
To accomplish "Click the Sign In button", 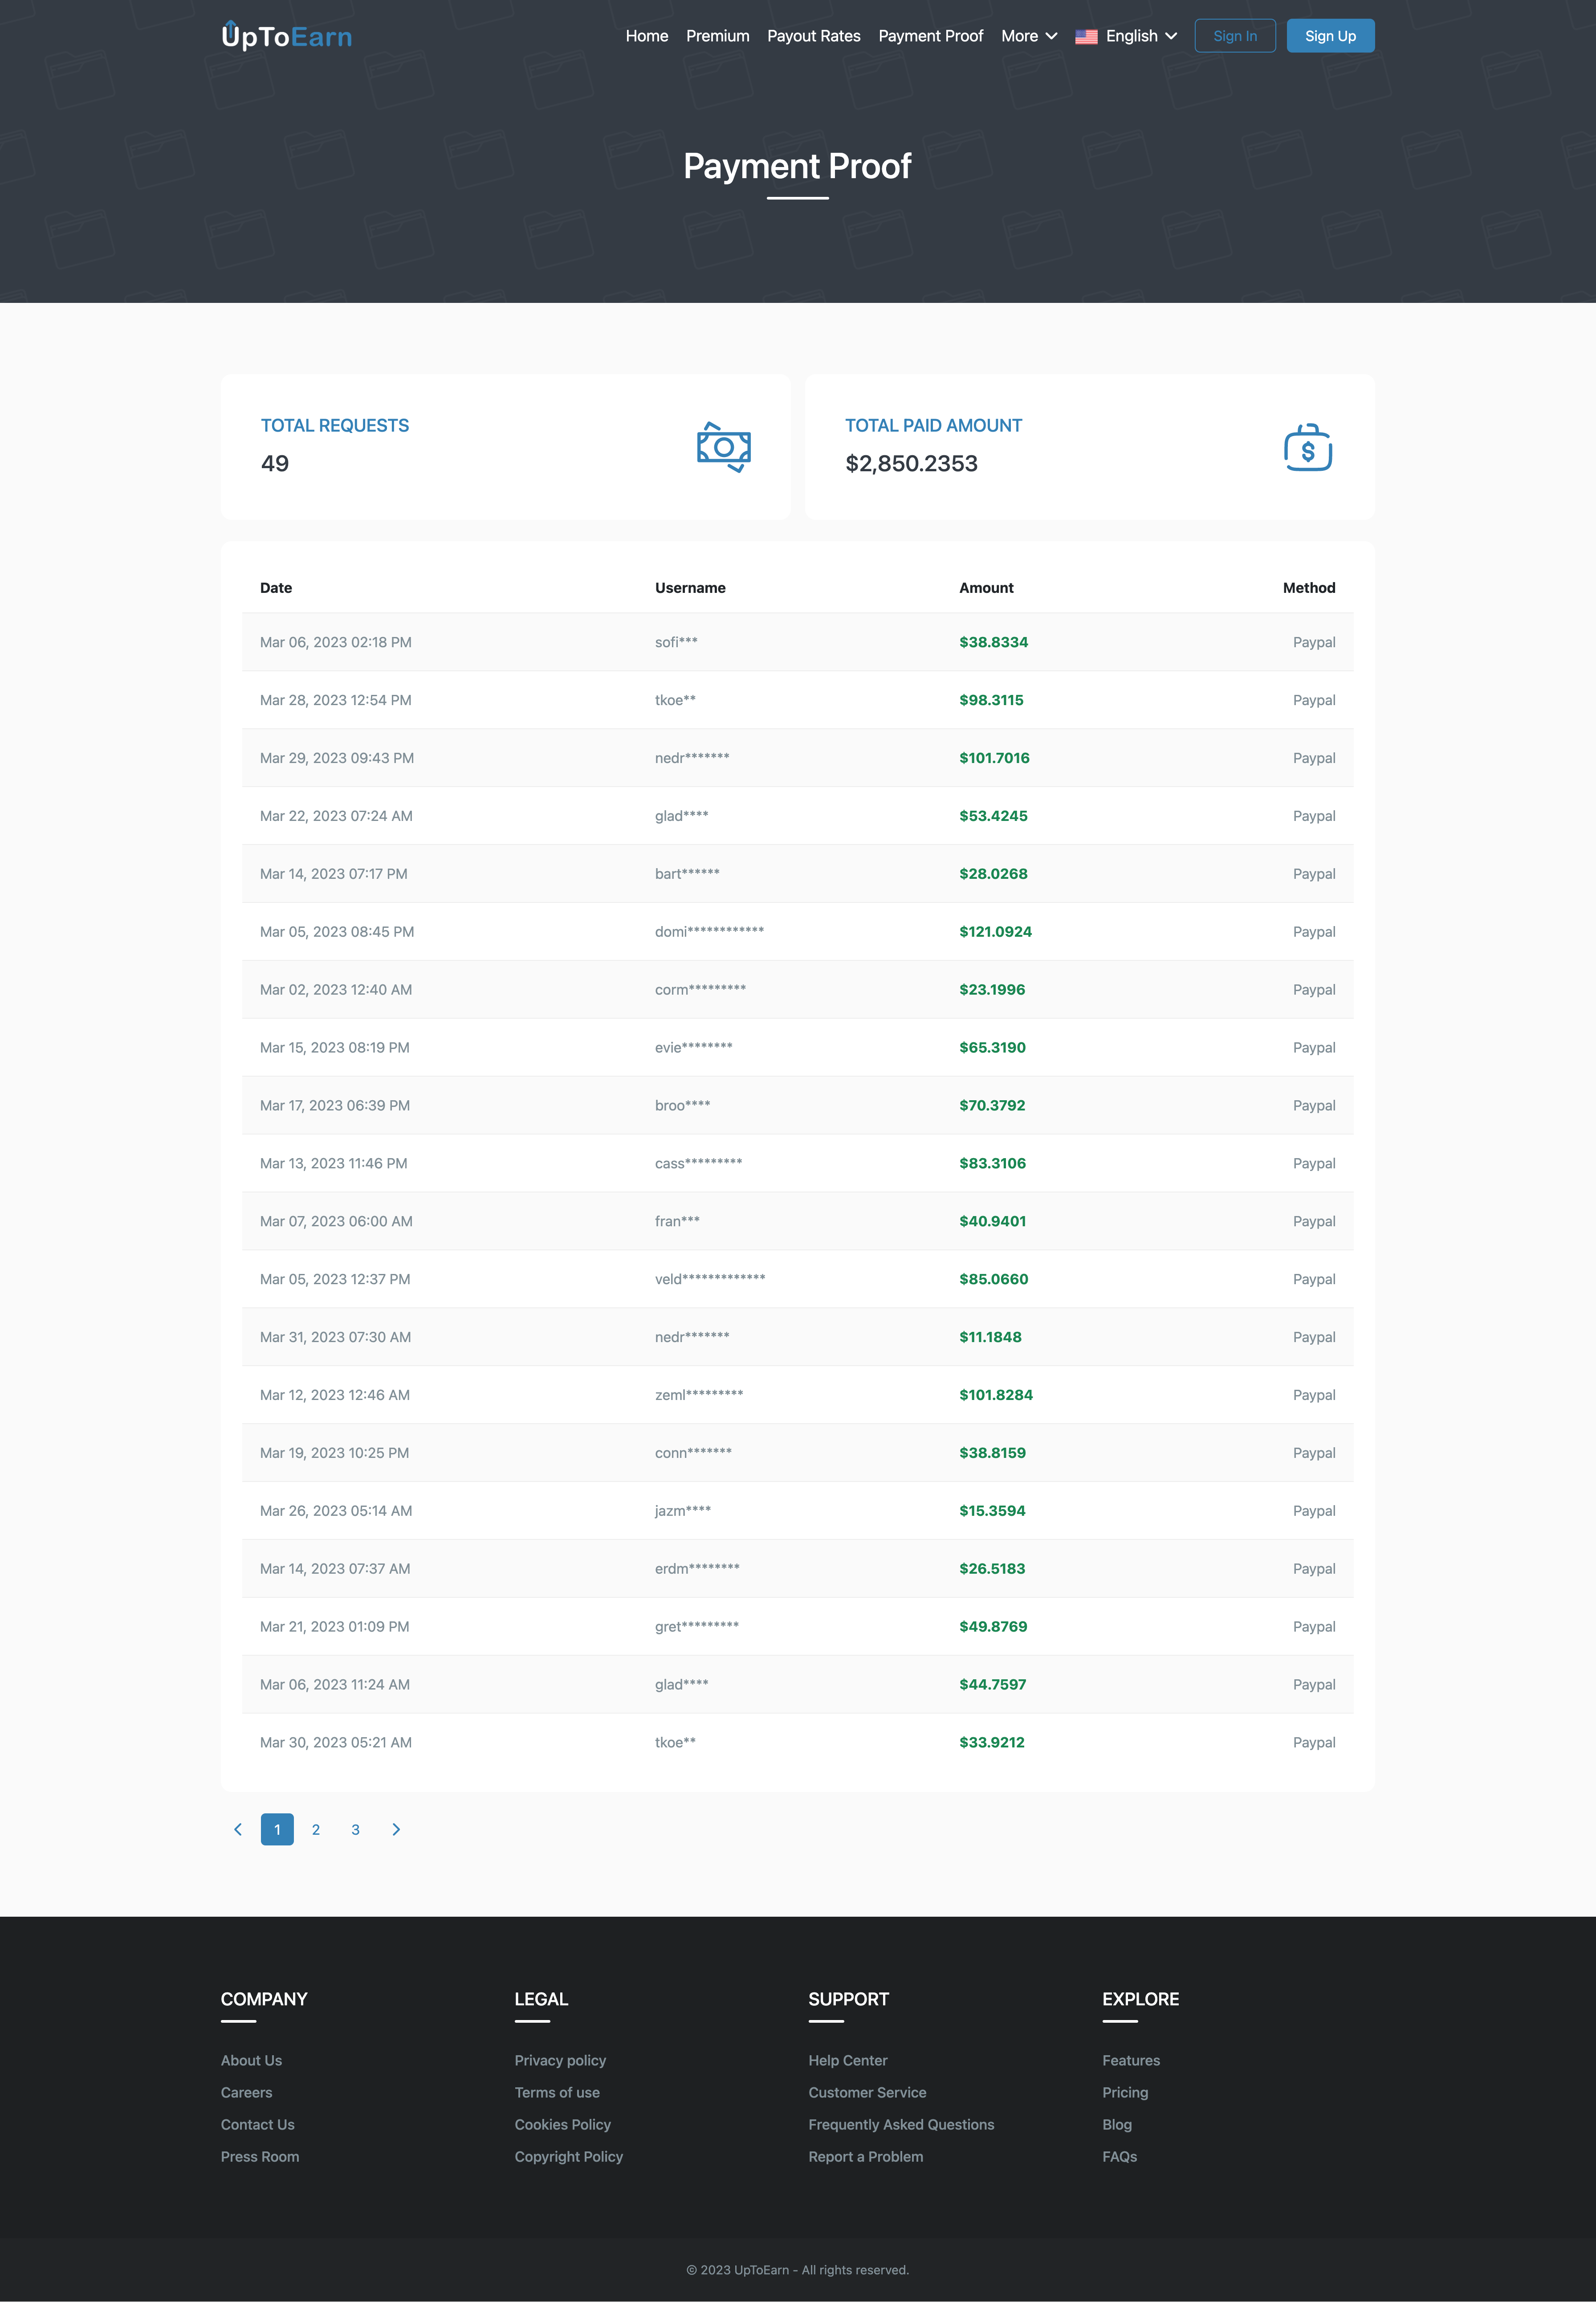I will click(1234, 36).
